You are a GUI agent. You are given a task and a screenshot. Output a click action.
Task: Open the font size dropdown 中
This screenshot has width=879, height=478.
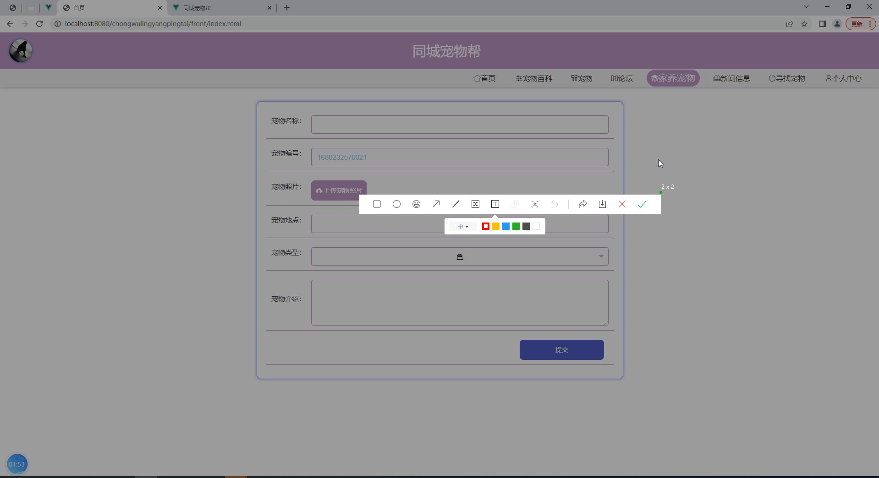coord(462,226)
